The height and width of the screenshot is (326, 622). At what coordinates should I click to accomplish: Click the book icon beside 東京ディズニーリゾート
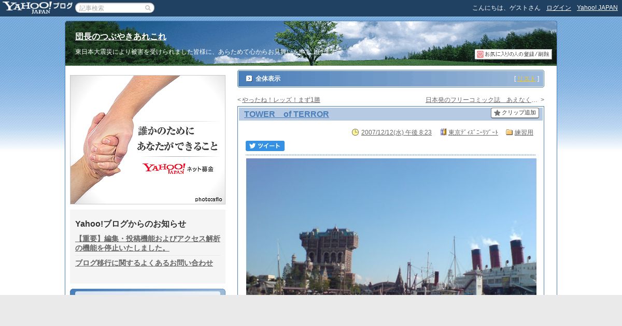443,132
